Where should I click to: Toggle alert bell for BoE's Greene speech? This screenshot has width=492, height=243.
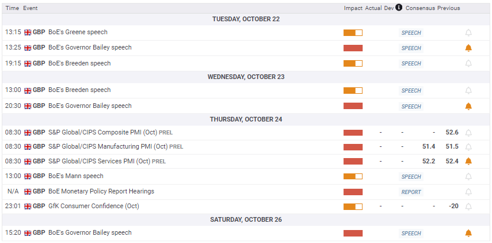coord(468,32)
